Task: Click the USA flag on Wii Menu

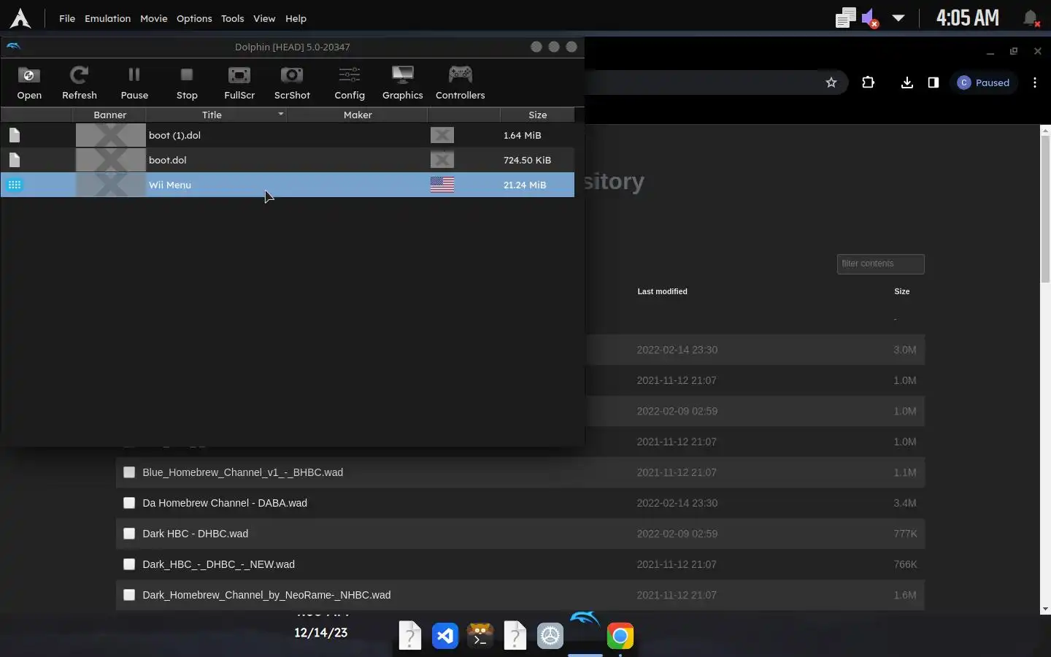Action: click(x=442, y=185)
